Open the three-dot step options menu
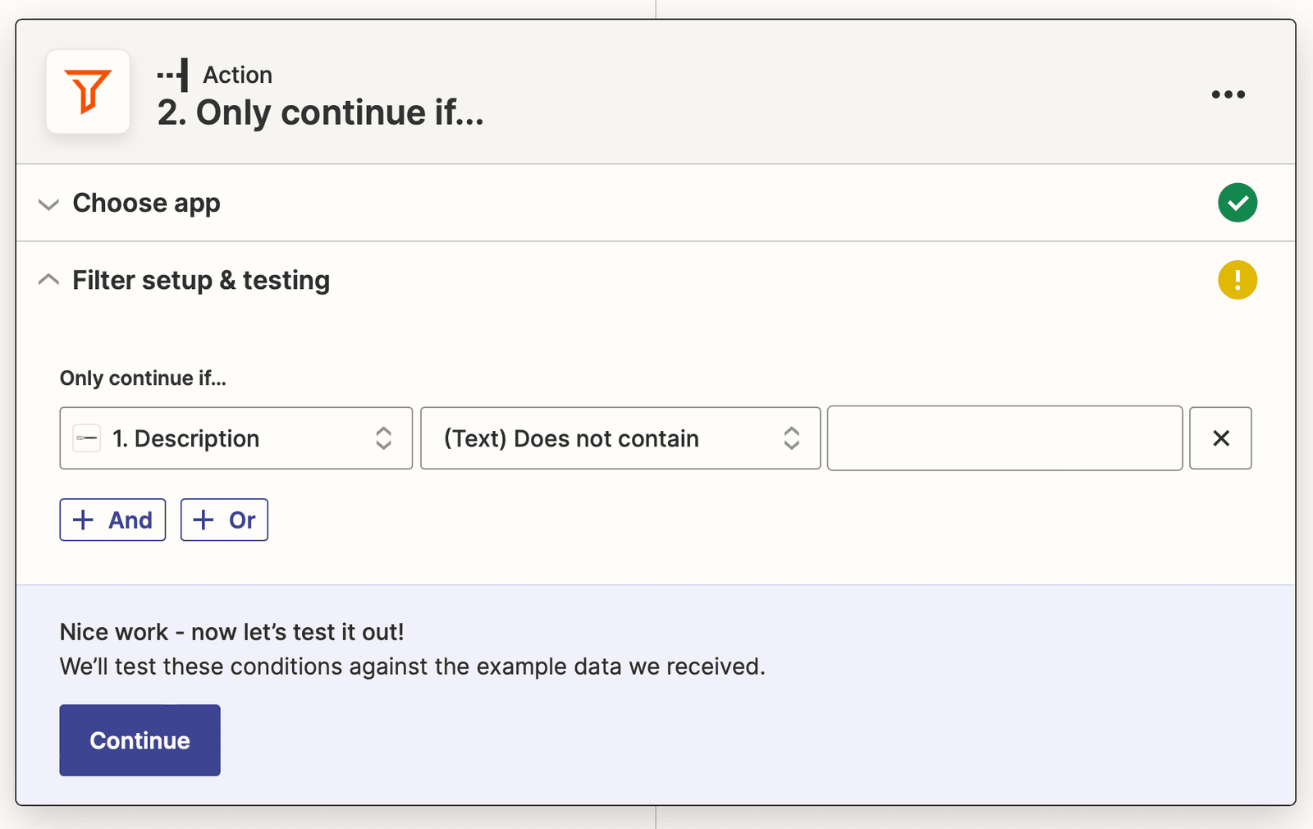Screen dimensions: 1313x829 tap(1228, 94)
